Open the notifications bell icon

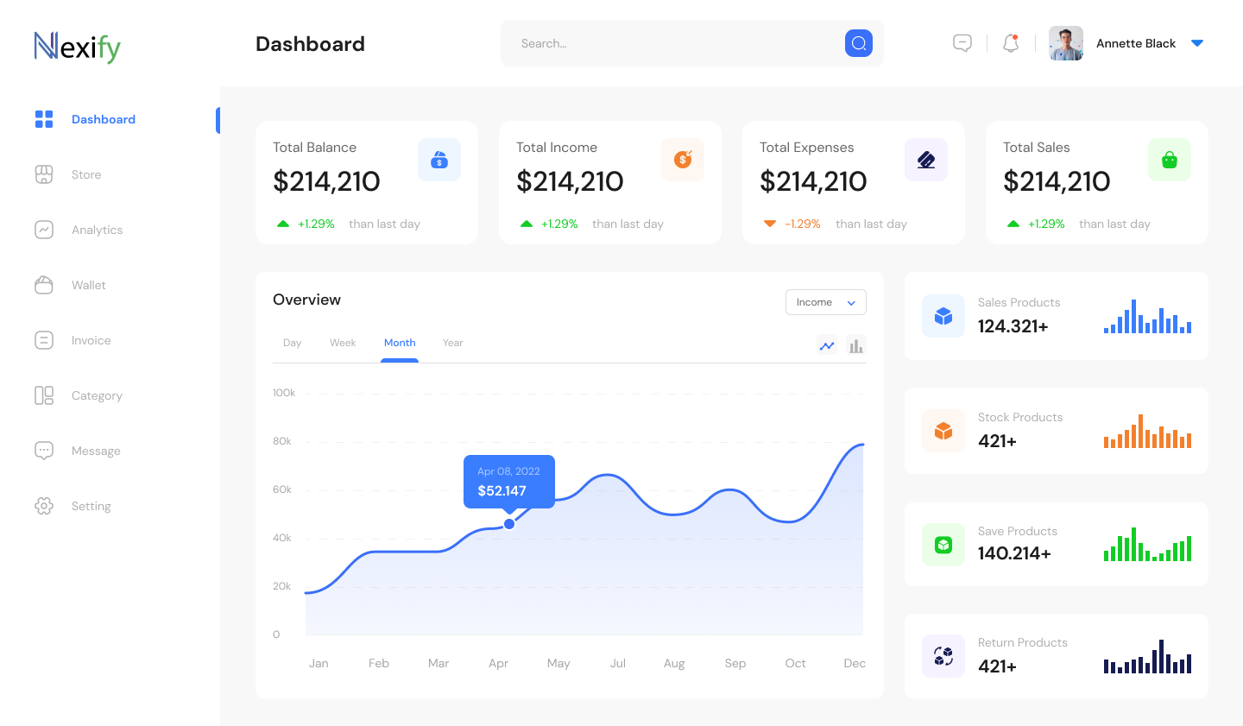coord(1011,43)
